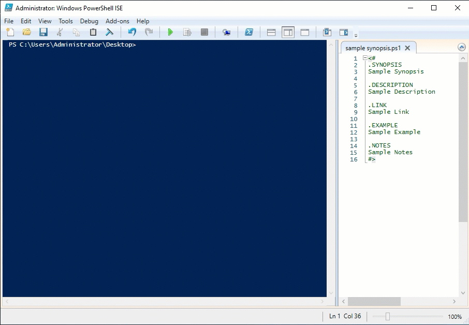Run the script with green arrow

170,32
